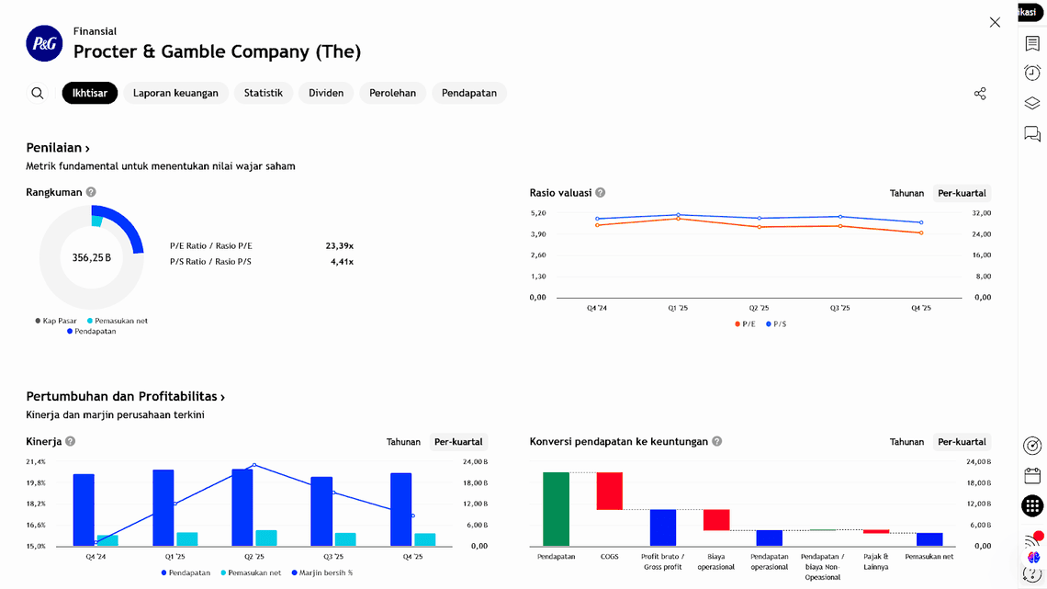This screenshot has height=589, width=1047.
Task: Switch to Laporan keuangan tab
Action: [175, 93]
